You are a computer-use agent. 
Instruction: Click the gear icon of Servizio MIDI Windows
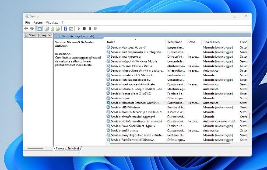(x=108, y=107)
